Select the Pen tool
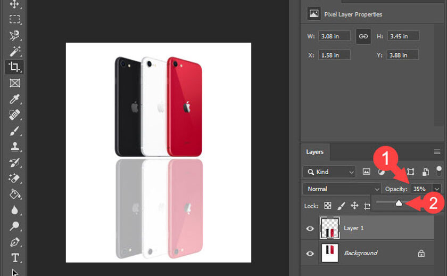 pyautogui.click(x=14, y=242)
